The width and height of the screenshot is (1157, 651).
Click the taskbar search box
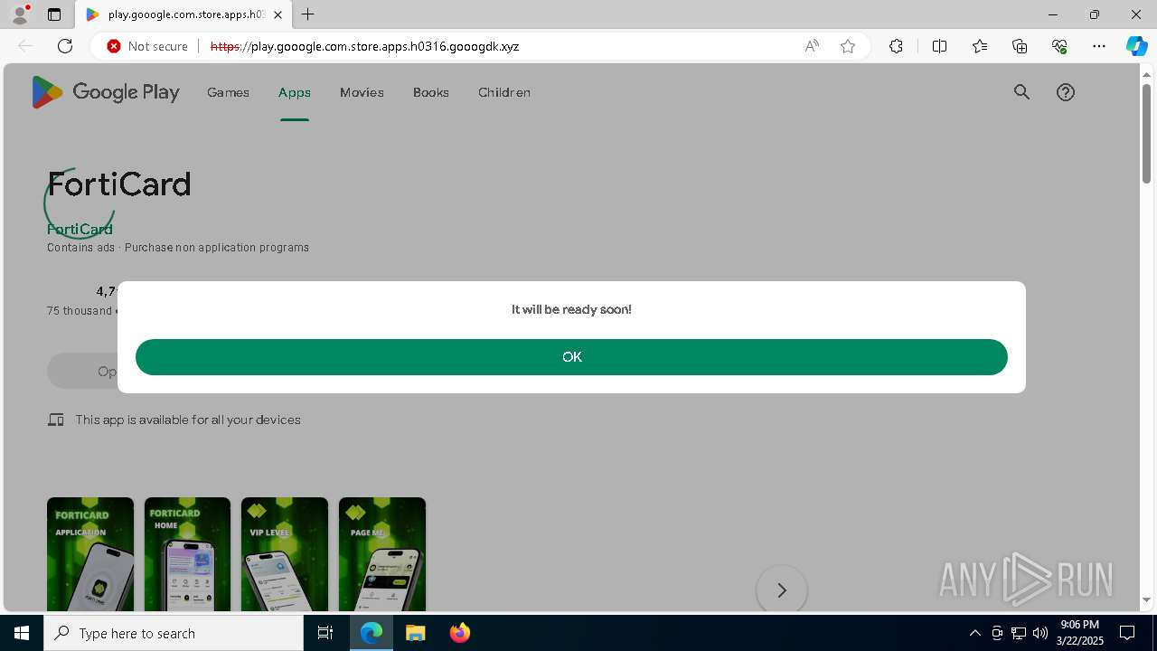point(174,633)
